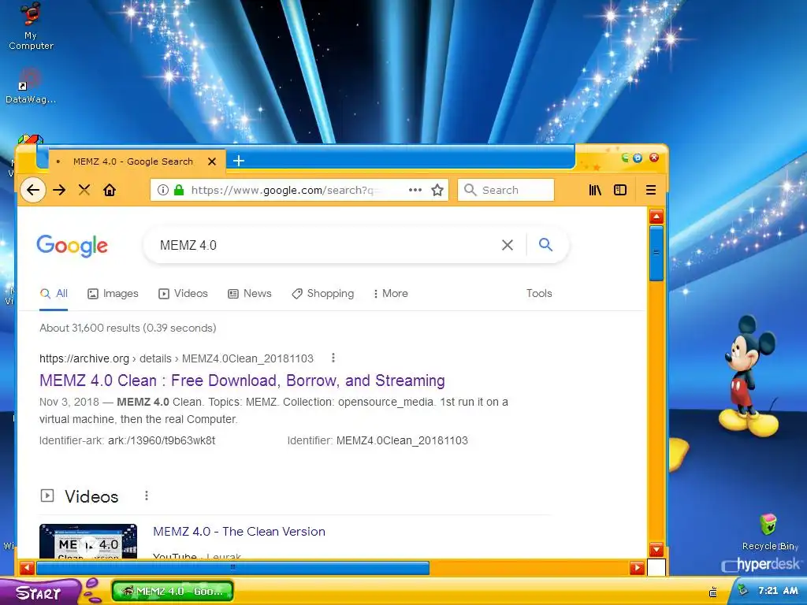Click the forward navigation arrow
Image resolution: width=807 pixels, height=605 pixels.
[x=59, y=191]
